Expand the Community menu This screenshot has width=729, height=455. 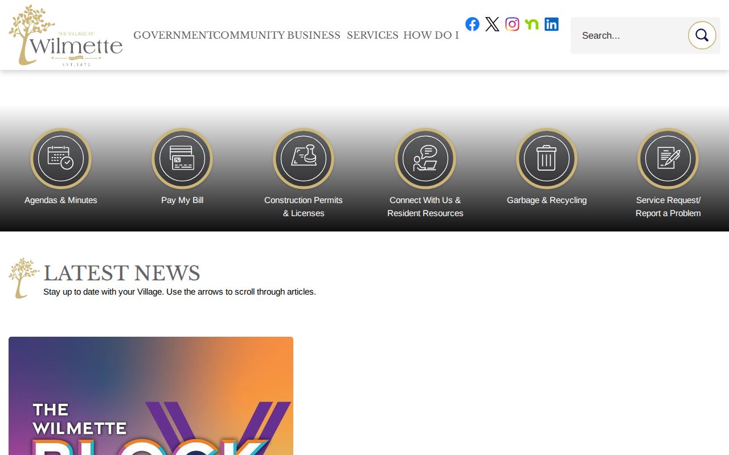tap(248, 35)
